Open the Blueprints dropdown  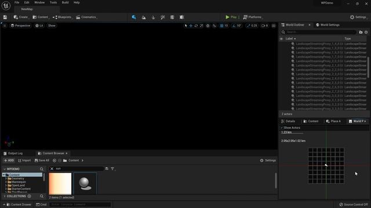click(x=62, y=17)
